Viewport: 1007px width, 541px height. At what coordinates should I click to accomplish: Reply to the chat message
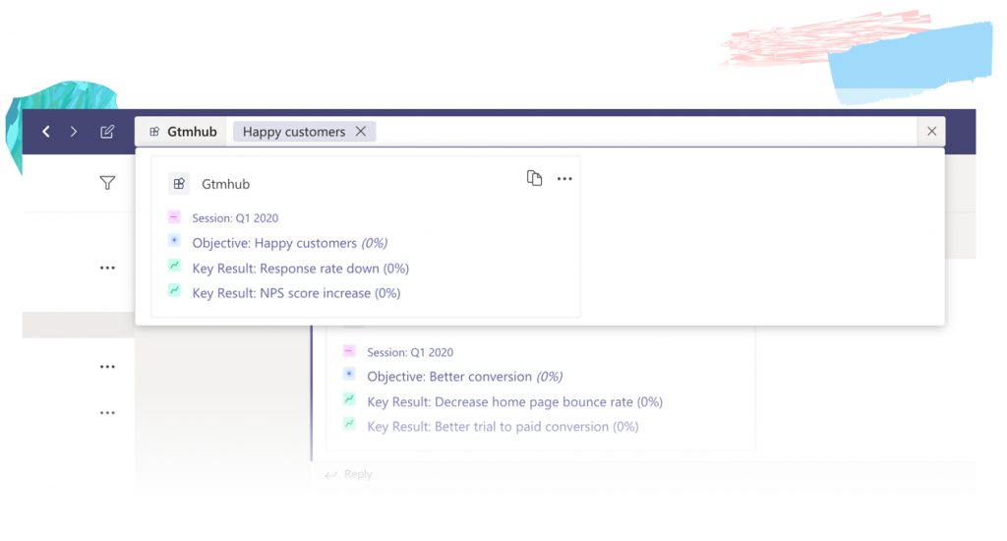pos(349,474)
